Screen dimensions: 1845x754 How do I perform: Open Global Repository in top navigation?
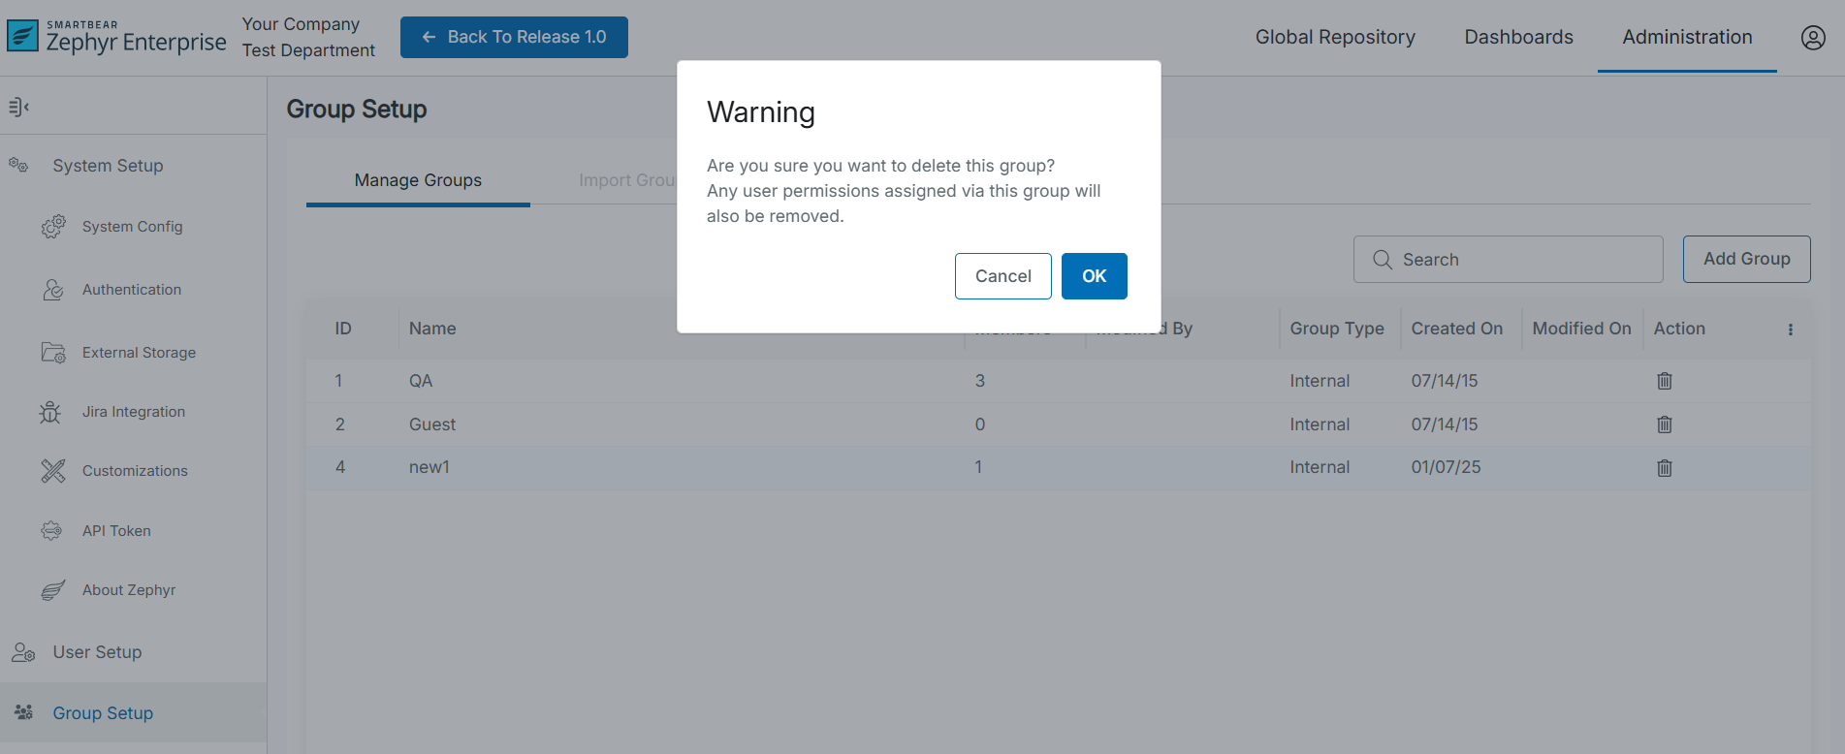pos(1335,37)
